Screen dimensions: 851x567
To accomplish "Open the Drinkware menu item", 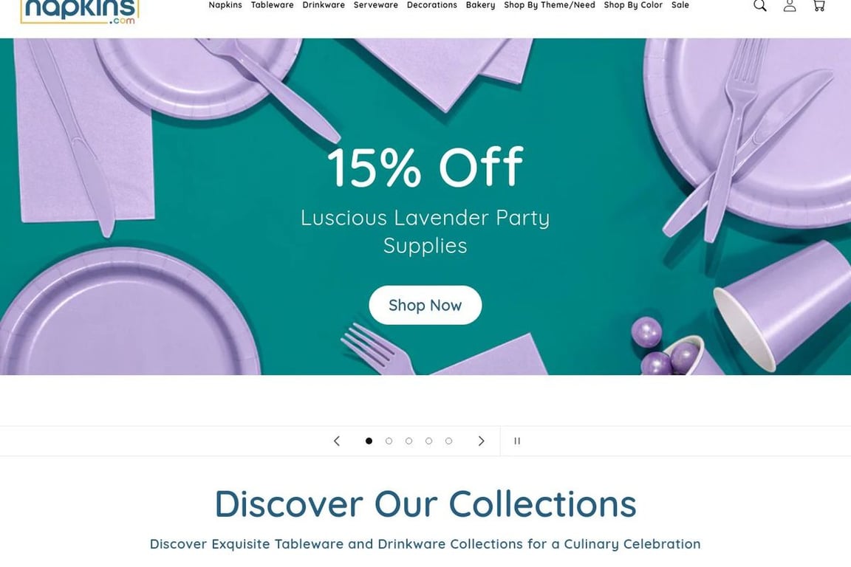I will (324, 5).
